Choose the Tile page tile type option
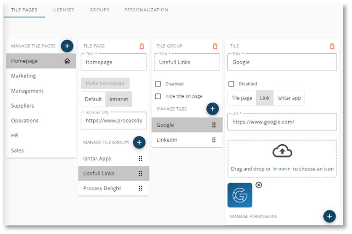Viewport: 352px width, 234px height. tap(242, 98)
